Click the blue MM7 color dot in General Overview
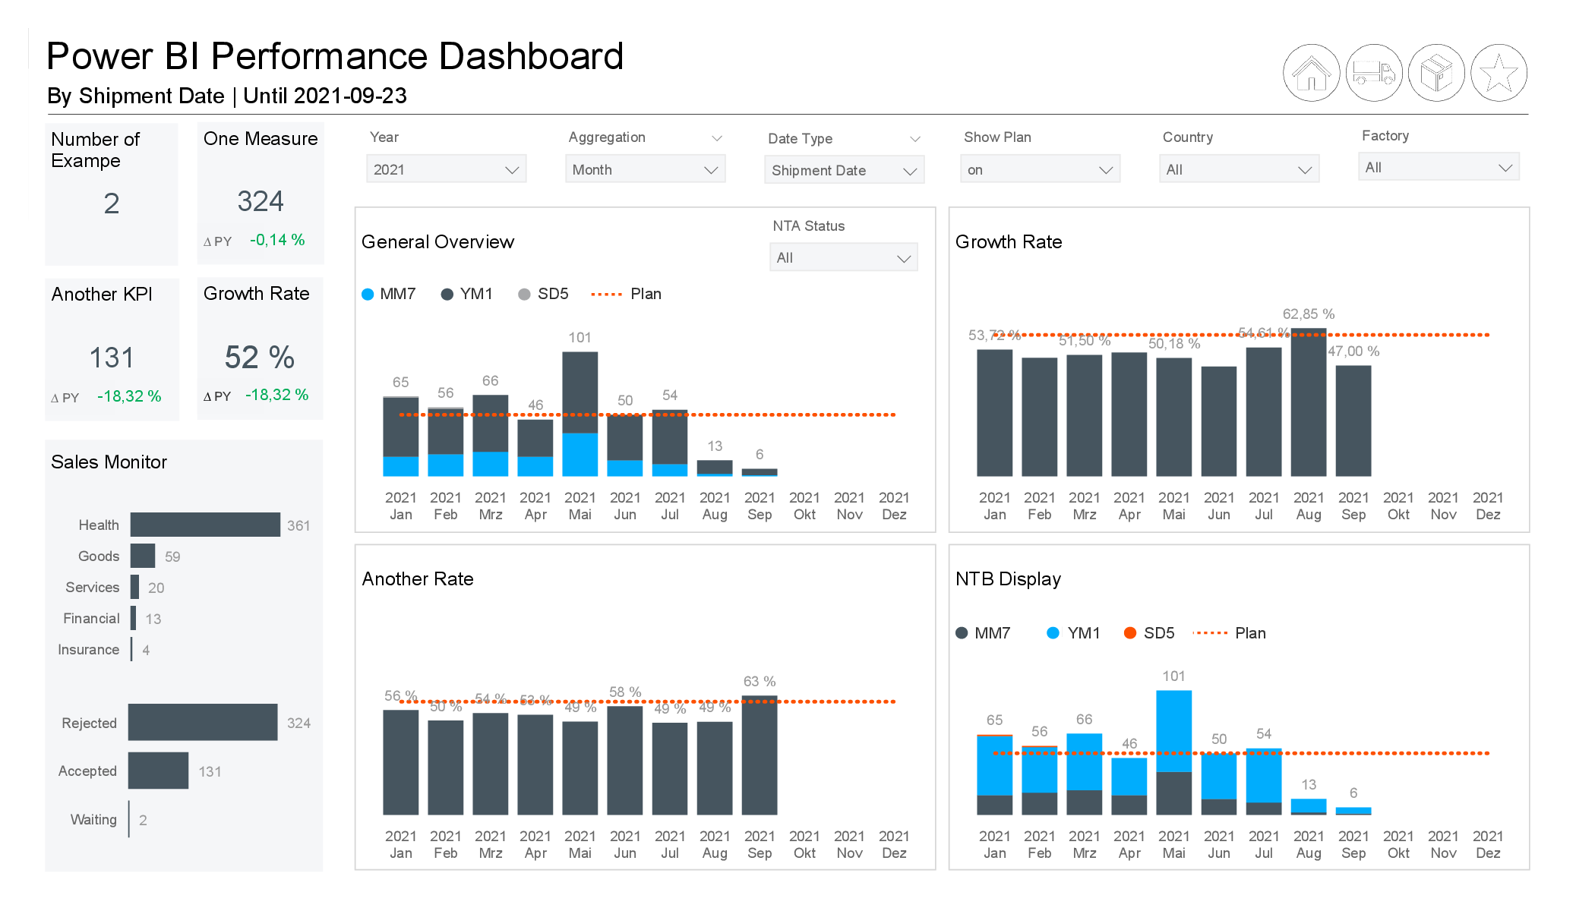 point(369,294)
